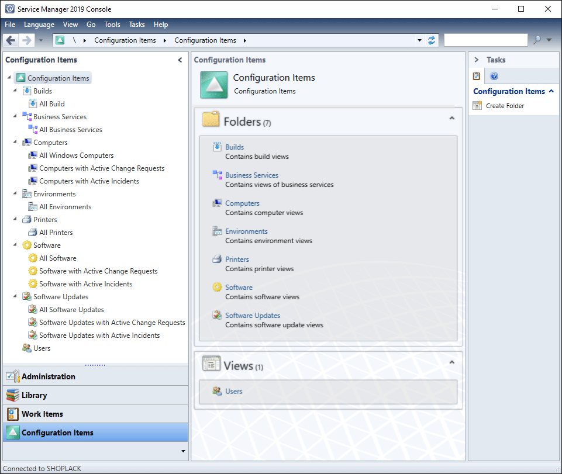Open the Help icon in Tasks pane
The height and width of the screenshot is (474, 562).
pyautogui.click(x=494, y=76)
